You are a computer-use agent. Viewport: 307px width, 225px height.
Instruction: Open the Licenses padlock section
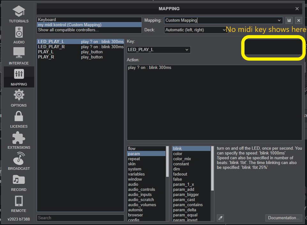[19, 119]
